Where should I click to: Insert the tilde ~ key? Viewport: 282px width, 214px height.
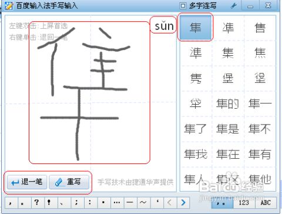(x=144, y=202)
